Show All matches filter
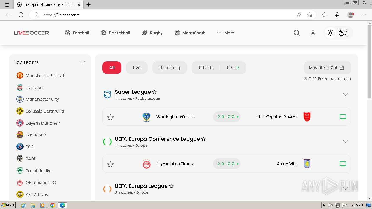Image resolution: width=372 pixels, height=209 pixels. [112, 68]
